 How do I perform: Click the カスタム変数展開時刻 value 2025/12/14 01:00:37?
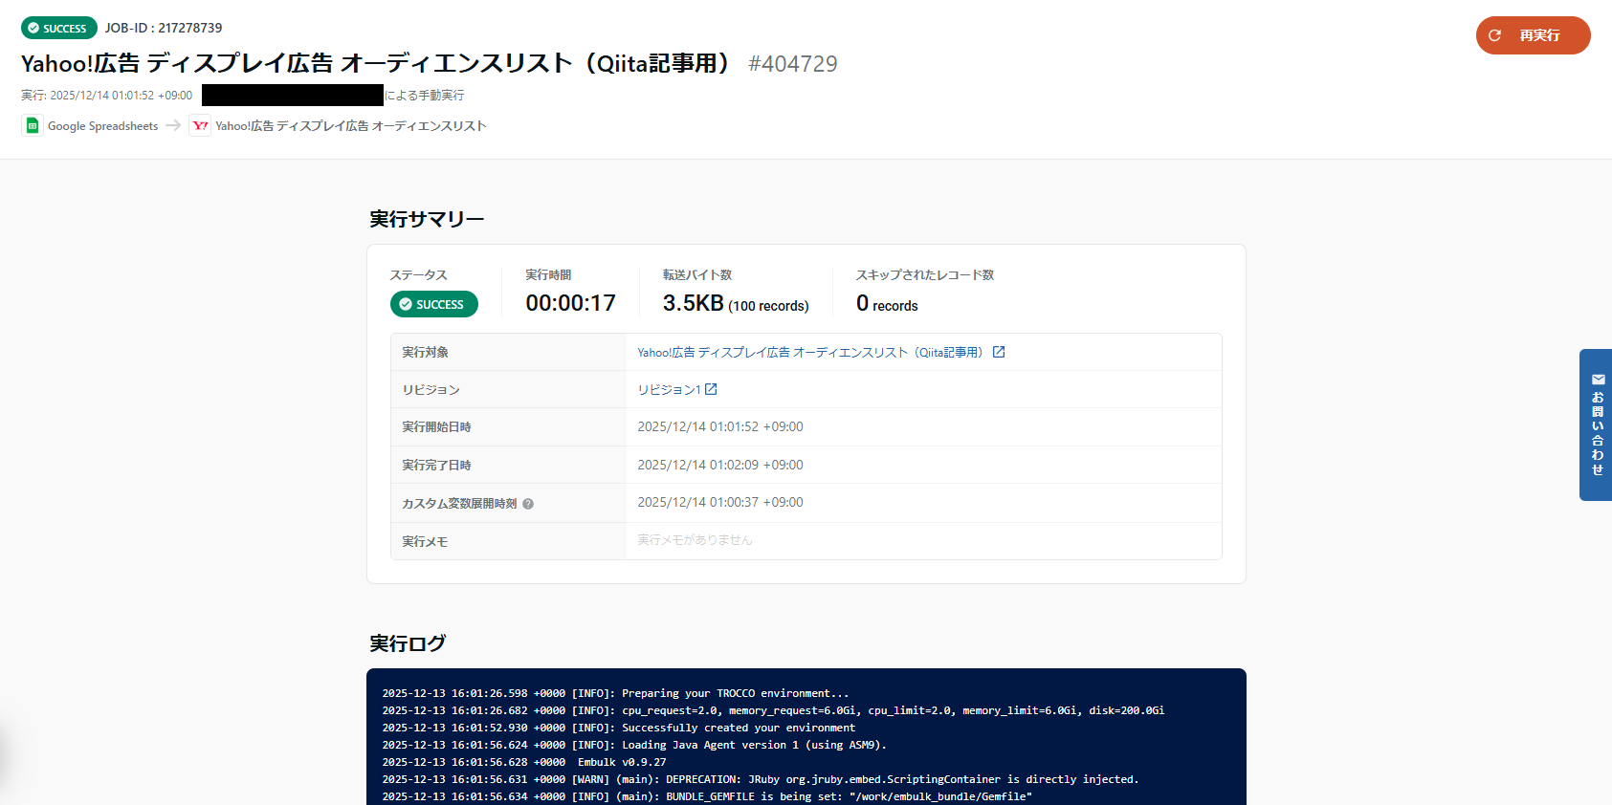click(x=720, y=502)
